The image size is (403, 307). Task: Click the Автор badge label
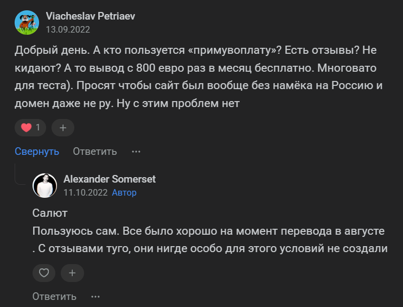124,192
